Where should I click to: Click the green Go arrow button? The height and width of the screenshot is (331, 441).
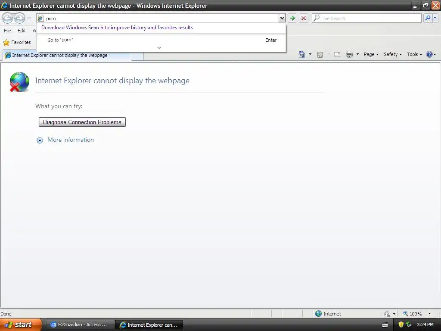(x=292, y=18)
